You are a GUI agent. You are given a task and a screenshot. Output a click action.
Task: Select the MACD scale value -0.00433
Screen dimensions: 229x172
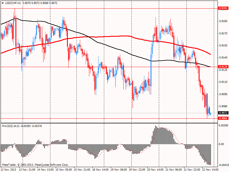[224, 165]
